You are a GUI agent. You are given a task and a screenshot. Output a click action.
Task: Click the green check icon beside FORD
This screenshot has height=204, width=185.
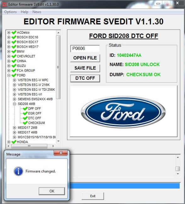[14, 75]
